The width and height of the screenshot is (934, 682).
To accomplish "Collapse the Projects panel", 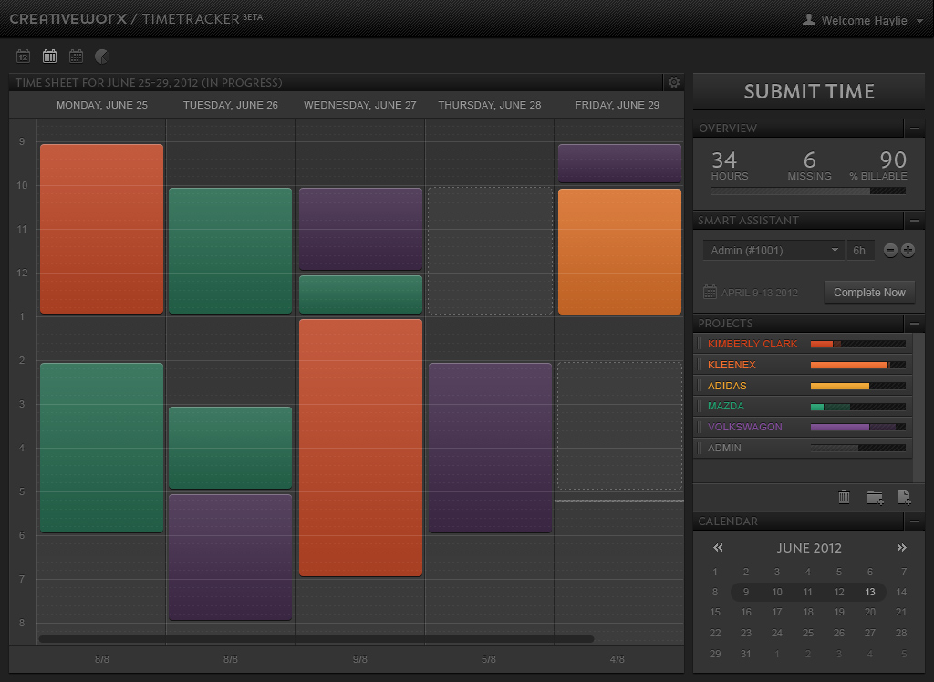I will point(917,324).
